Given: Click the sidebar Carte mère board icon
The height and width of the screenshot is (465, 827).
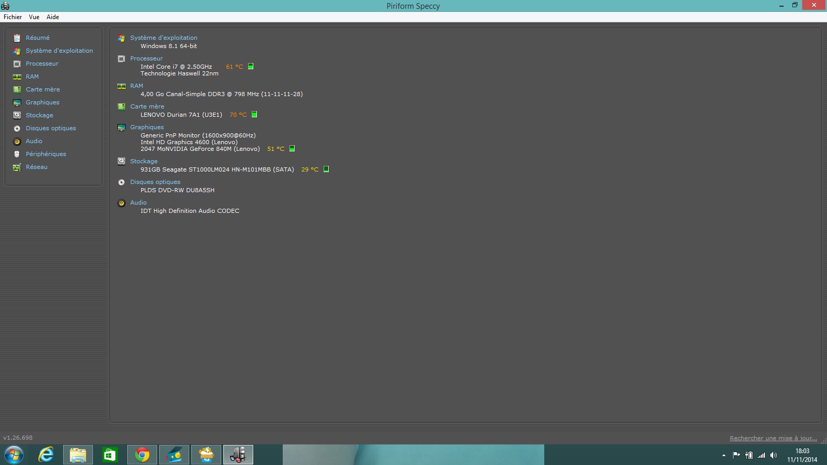Looking at the screenshot, I should [x=17, y=89].
